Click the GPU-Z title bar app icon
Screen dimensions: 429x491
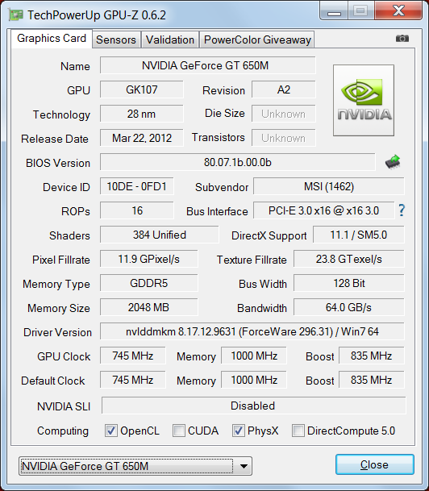(16, 15)
